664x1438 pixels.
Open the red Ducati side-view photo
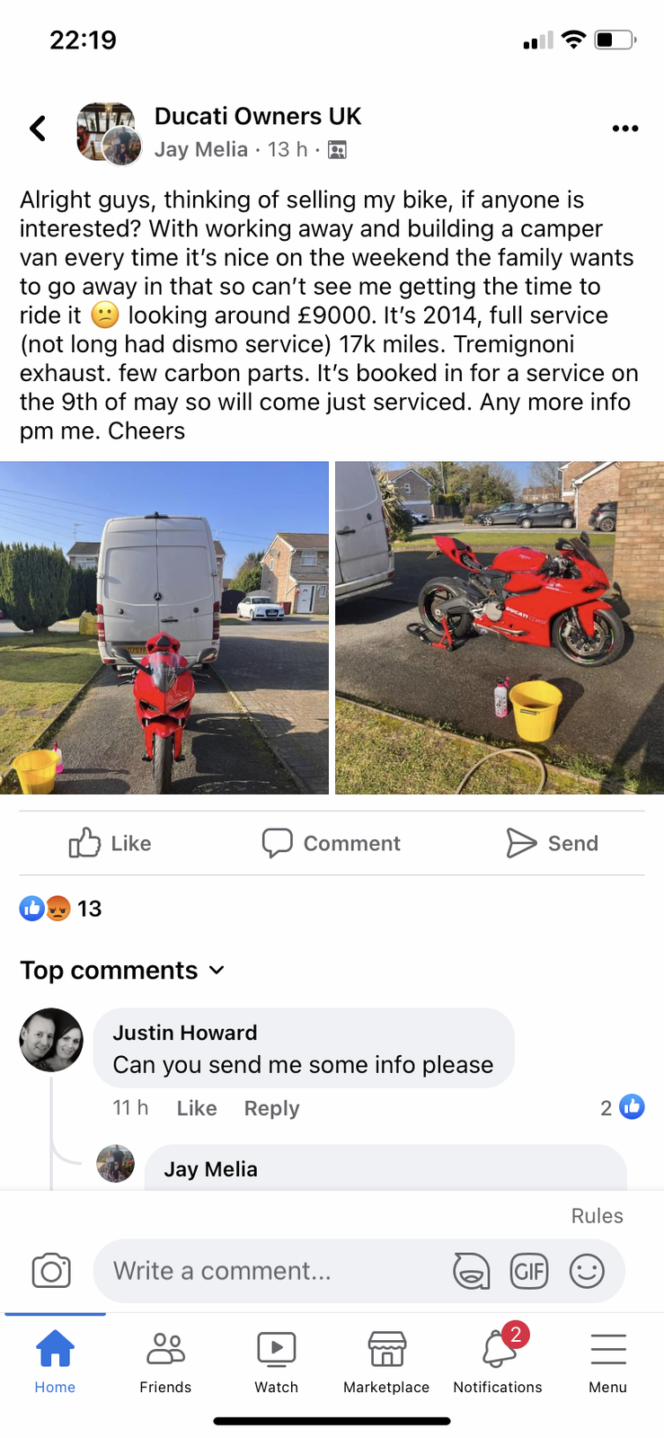(x=500, y=627)
